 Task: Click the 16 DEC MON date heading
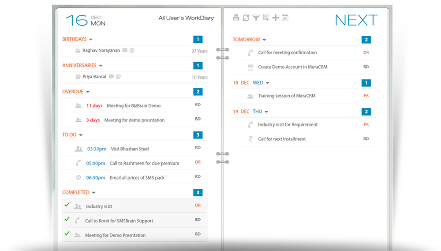point(86,21)
